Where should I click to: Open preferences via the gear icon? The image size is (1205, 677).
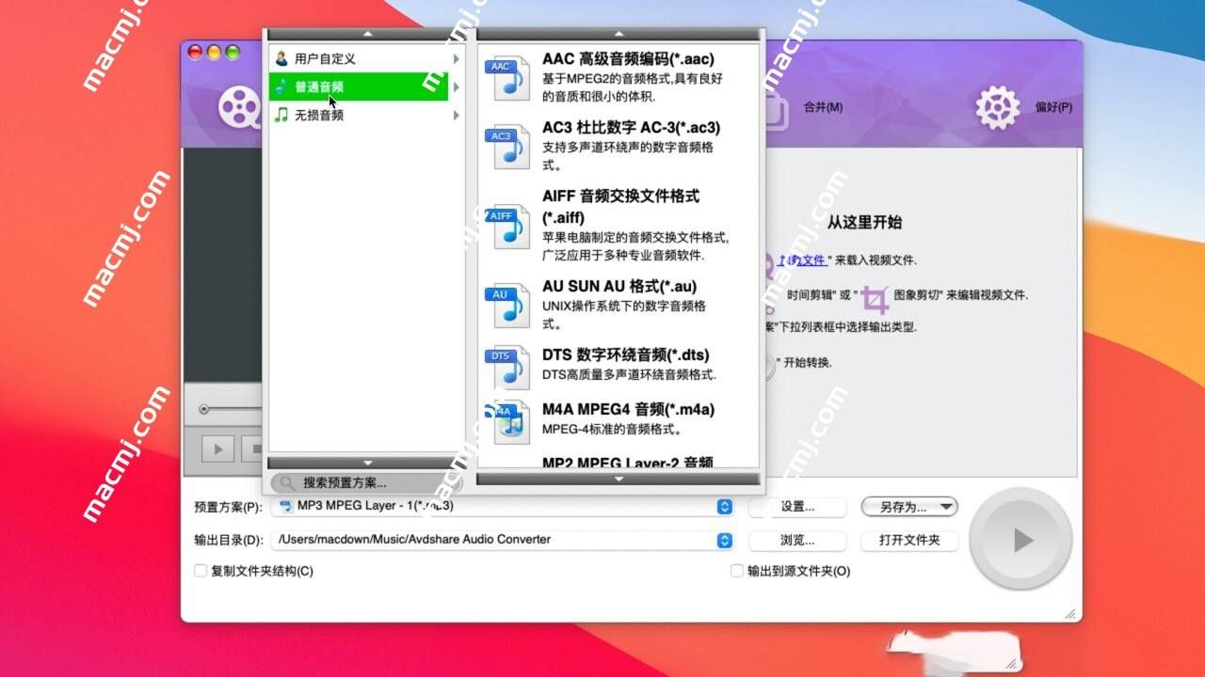(x=998, y=107)
